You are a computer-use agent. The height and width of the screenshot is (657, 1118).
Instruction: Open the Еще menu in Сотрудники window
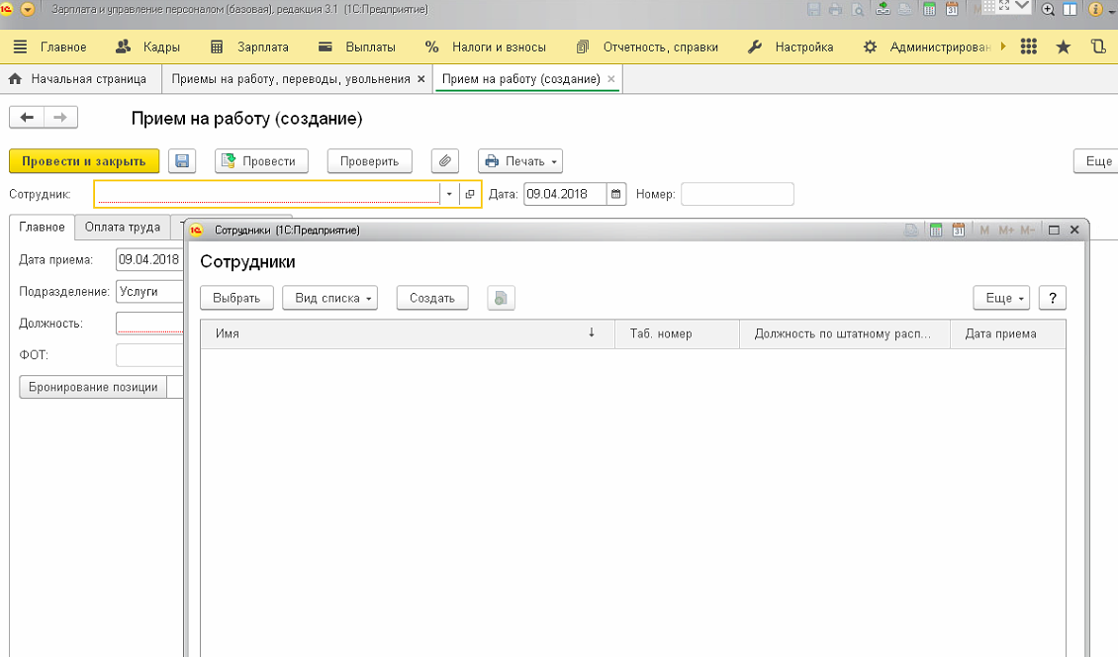[x=1001, y=298]
